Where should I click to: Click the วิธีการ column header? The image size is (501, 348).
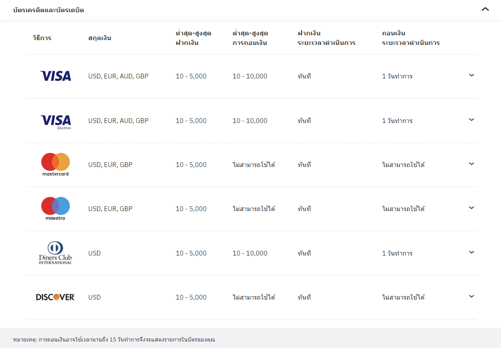(x=42, y=38)
